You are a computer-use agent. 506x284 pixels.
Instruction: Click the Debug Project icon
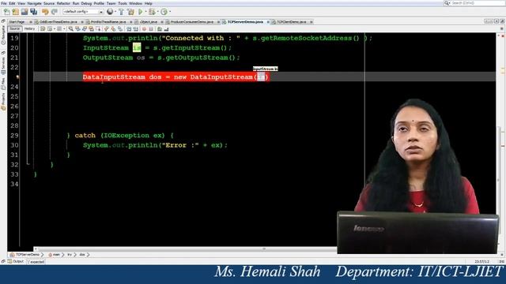click(x=152, y=12)
